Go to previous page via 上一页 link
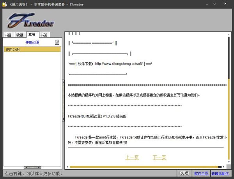This screenshot has width=234, height=179. click(132, 158)
